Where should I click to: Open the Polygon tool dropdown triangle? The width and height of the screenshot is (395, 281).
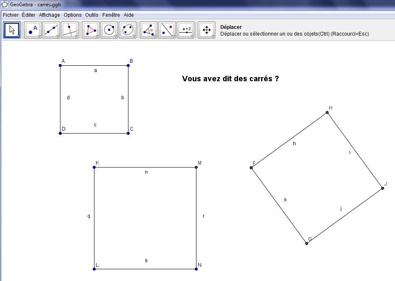tap(97, 36)
